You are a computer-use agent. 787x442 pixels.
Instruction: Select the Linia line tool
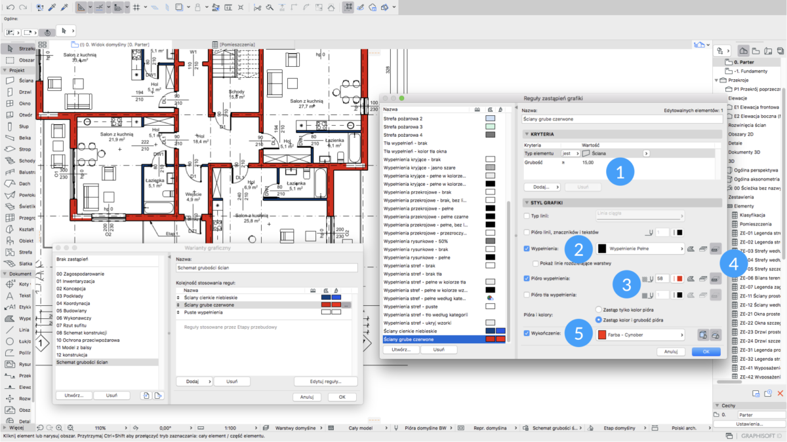tap(18, 330)
